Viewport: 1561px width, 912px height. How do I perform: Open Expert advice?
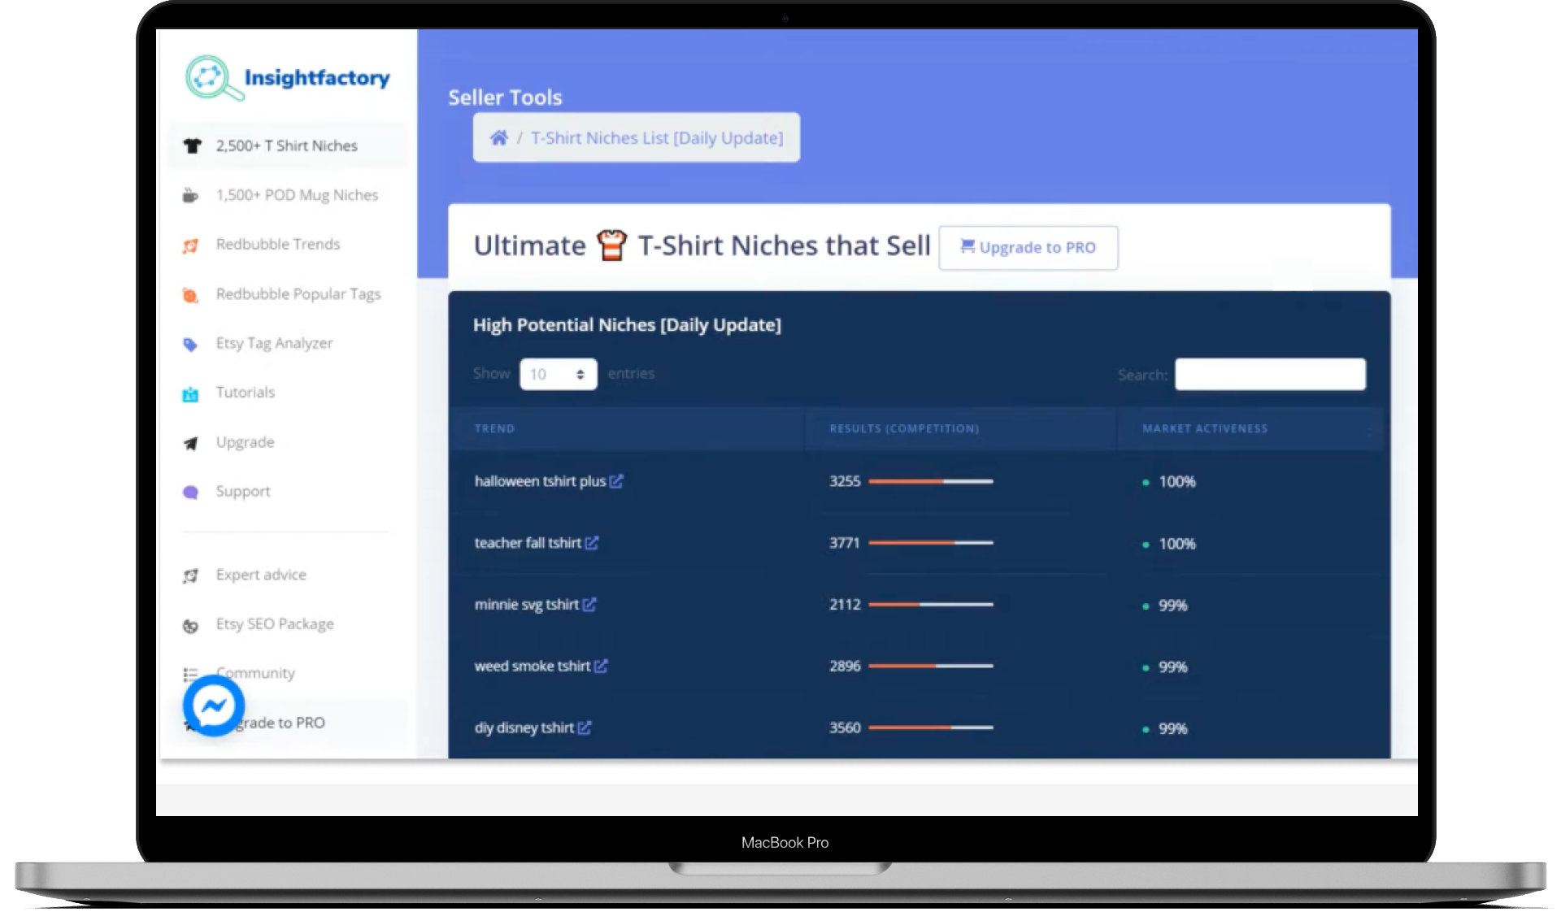point(261,575)
